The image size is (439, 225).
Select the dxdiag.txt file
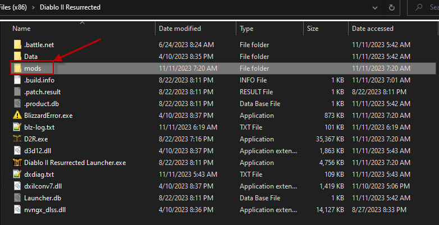click(x=39, y=175)
